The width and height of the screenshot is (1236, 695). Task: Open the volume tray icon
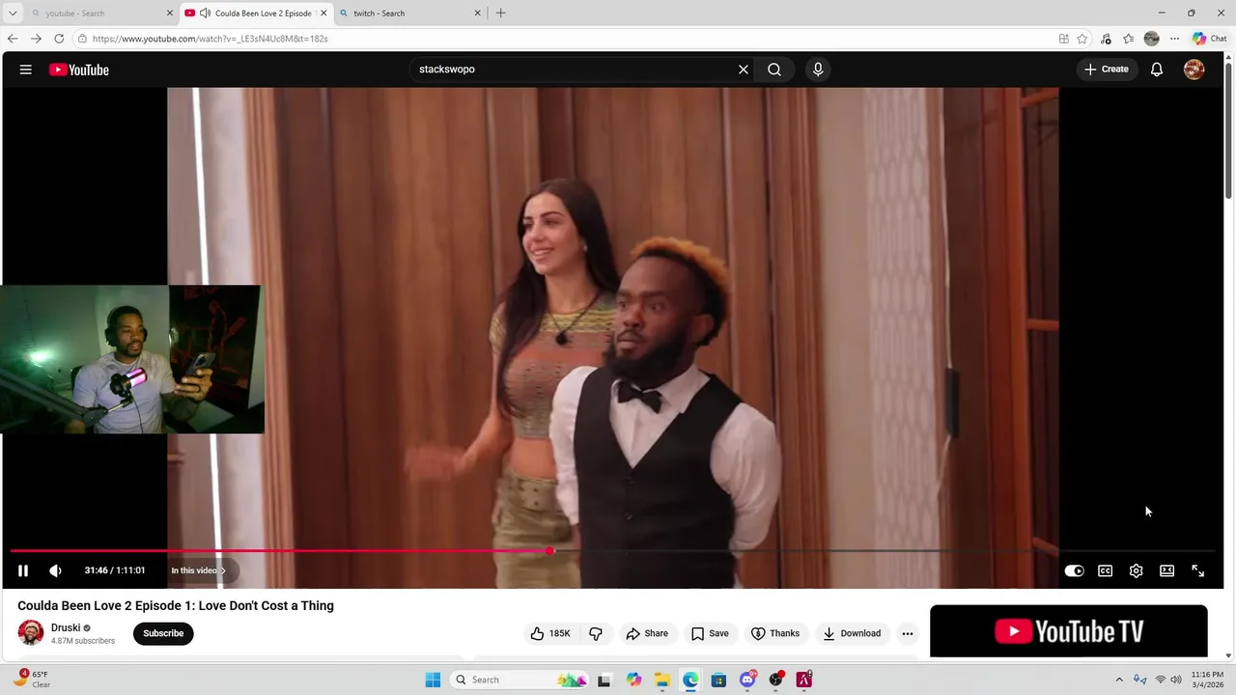[x=1176, y=680]
